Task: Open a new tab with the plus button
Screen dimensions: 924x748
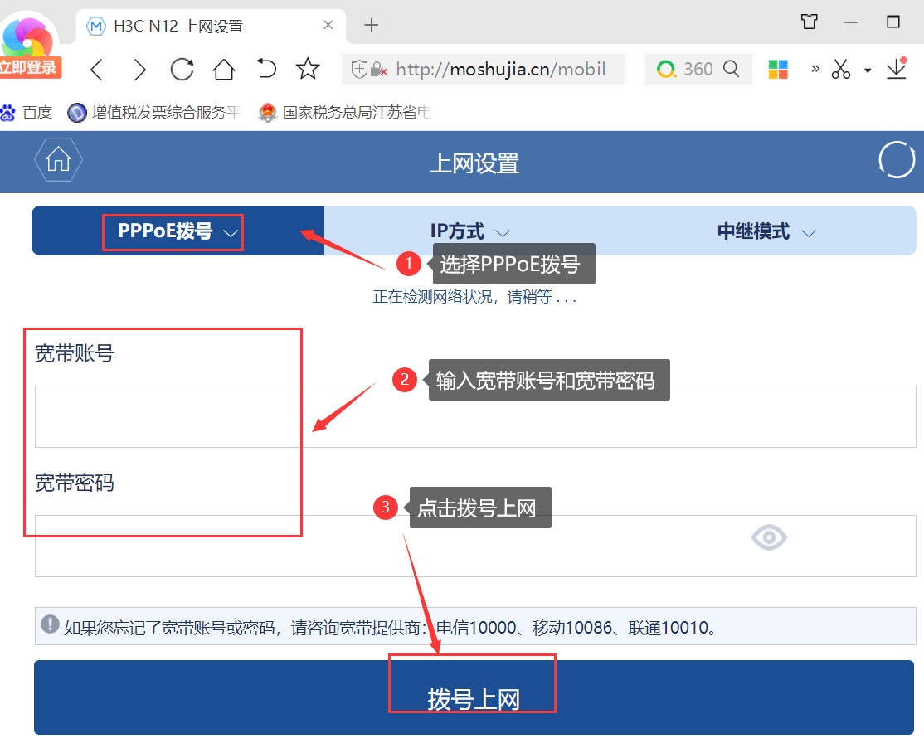Action: point(372,25)
